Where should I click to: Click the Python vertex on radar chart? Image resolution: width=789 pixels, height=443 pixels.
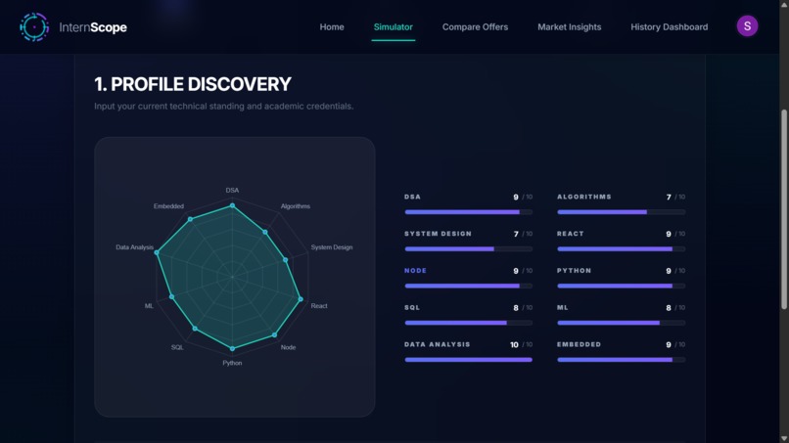[x=232, y=348]
